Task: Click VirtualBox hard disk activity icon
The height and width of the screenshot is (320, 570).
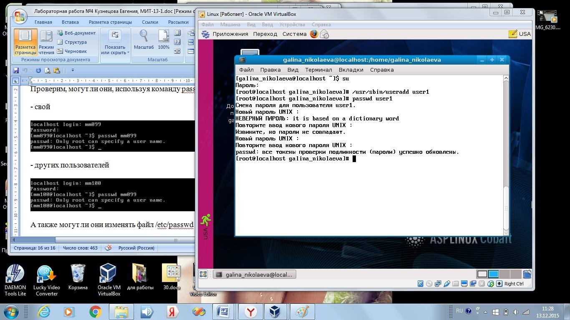Action: tap(421, 284)
